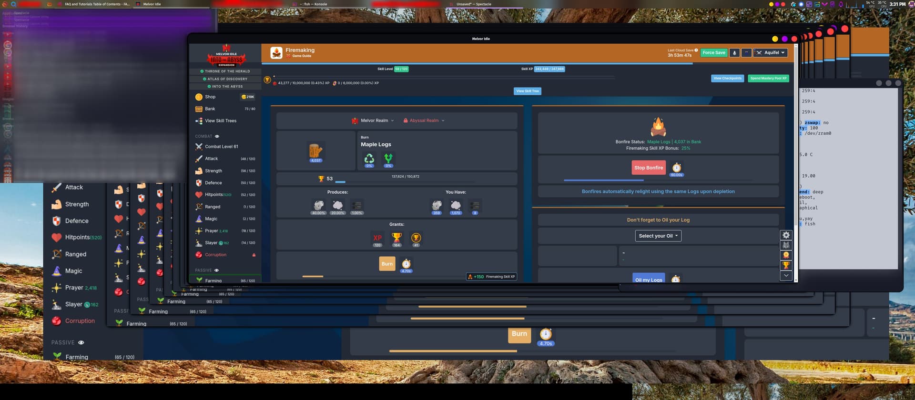915x400 pixels.
Task: Click the 3:31 PM clock in panel
Action: tap(897, 4)
